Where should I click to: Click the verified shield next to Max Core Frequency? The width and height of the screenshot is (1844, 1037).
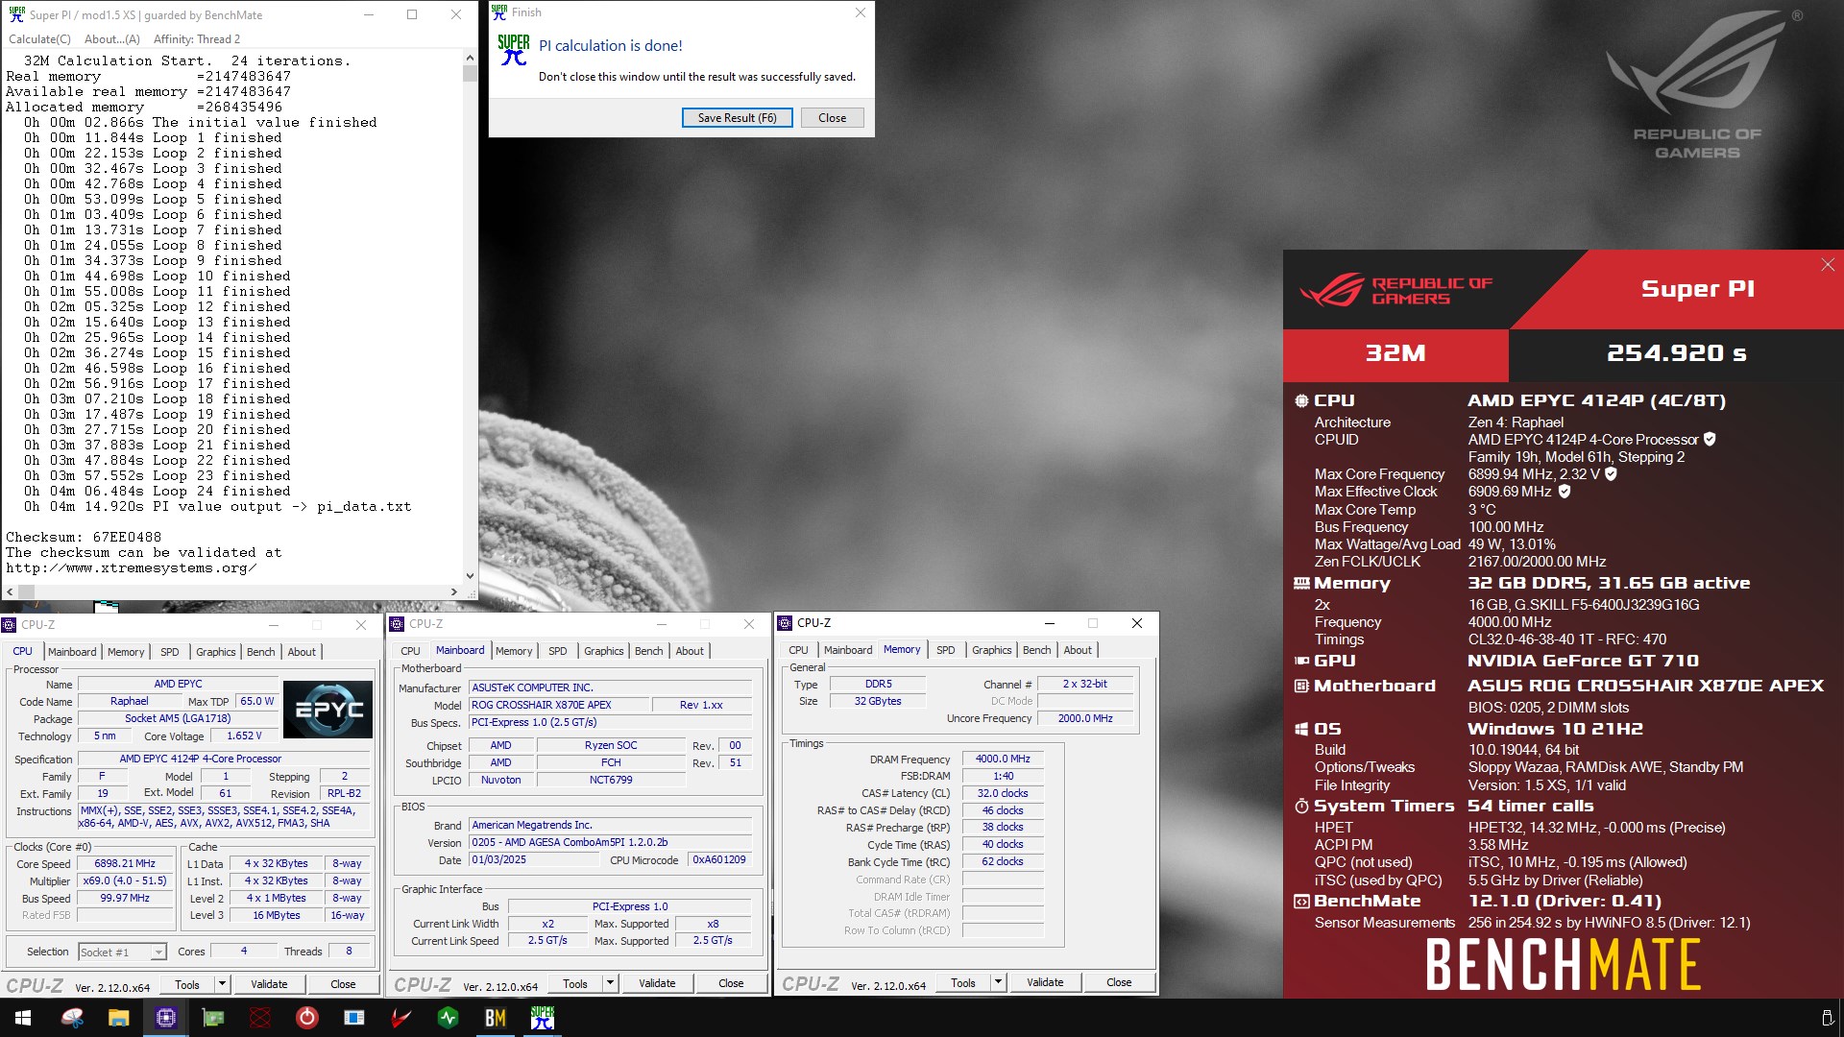[x=1612, y=474]
